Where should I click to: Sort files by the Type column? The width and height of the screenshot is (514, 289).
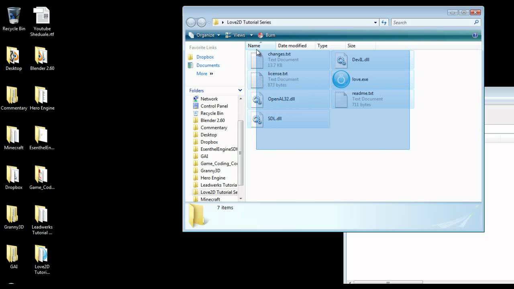coord(330,46)
